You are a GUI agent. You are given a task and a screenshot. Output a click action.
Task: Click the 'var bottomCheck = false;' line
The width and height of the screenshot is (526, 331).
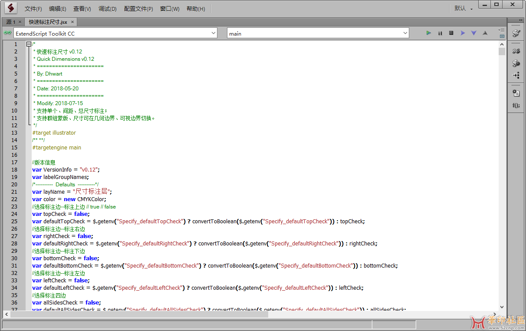pos(66,258)
